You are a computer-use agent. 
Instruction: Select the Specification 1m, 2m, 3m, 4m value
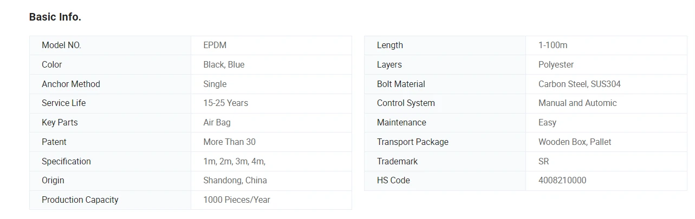point(234,161)
